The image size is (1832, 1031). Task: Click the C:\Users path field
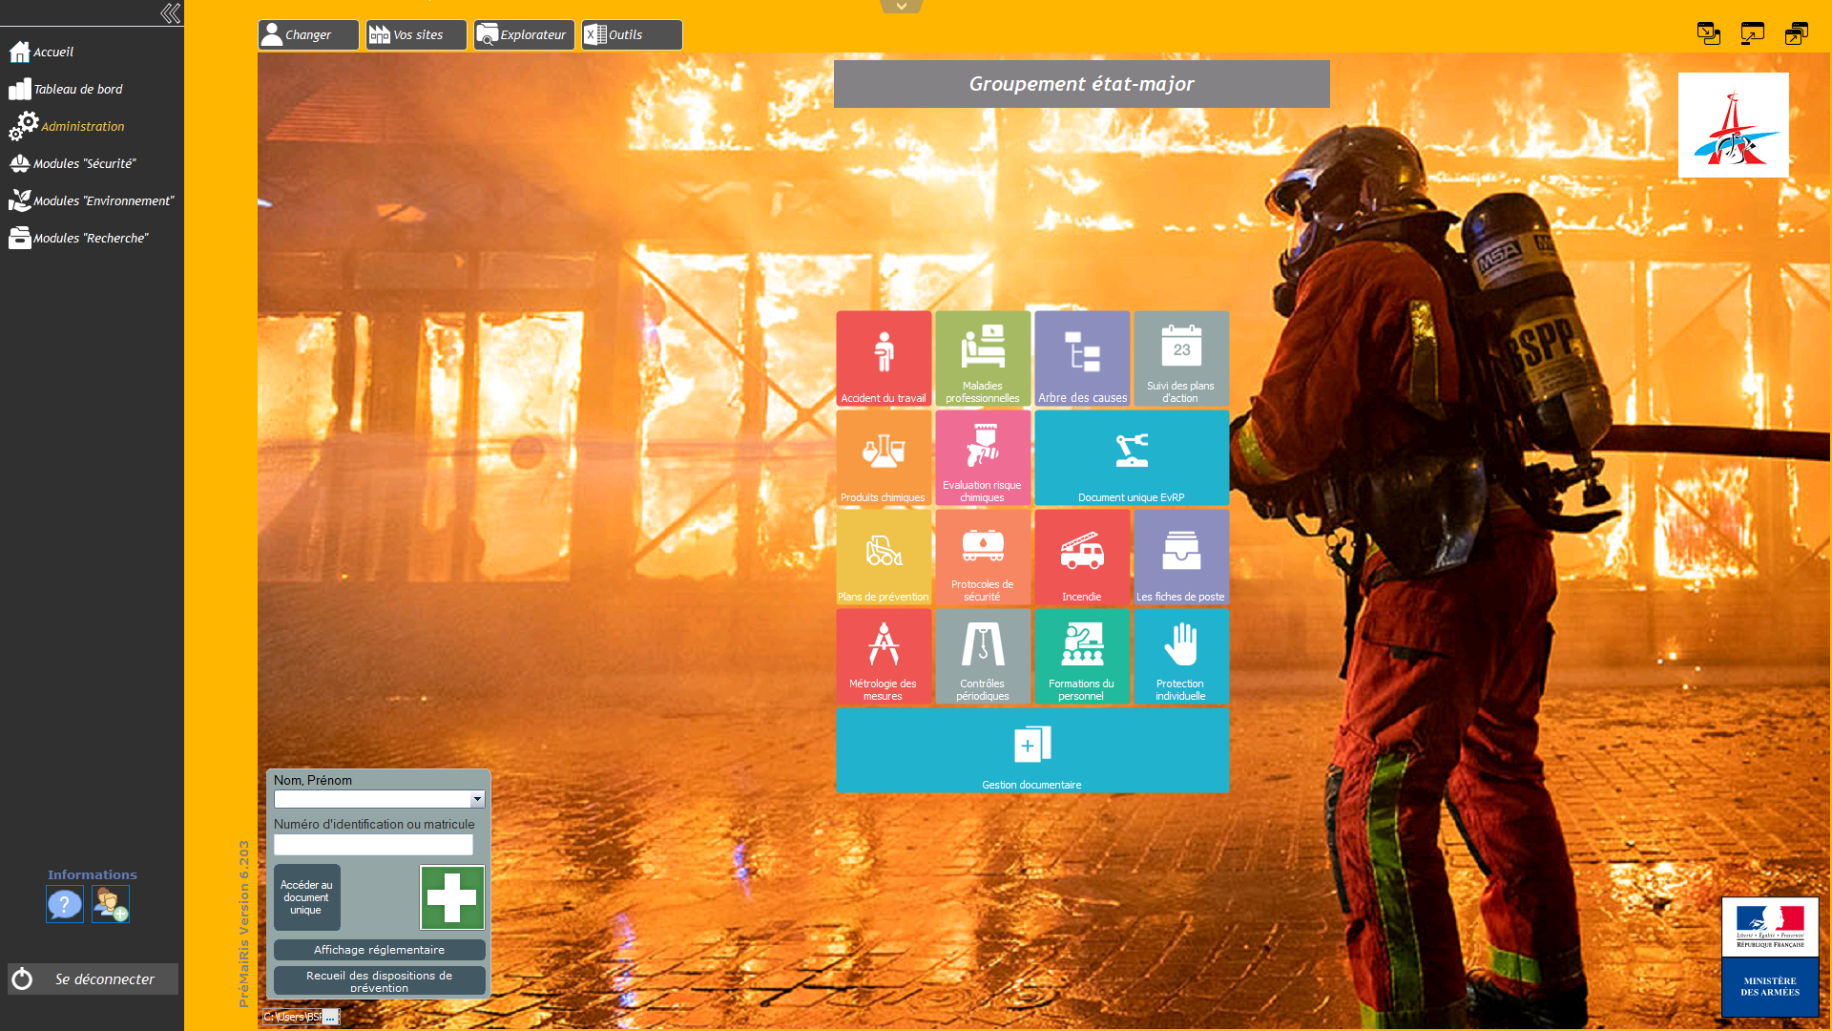point(292,1017)
